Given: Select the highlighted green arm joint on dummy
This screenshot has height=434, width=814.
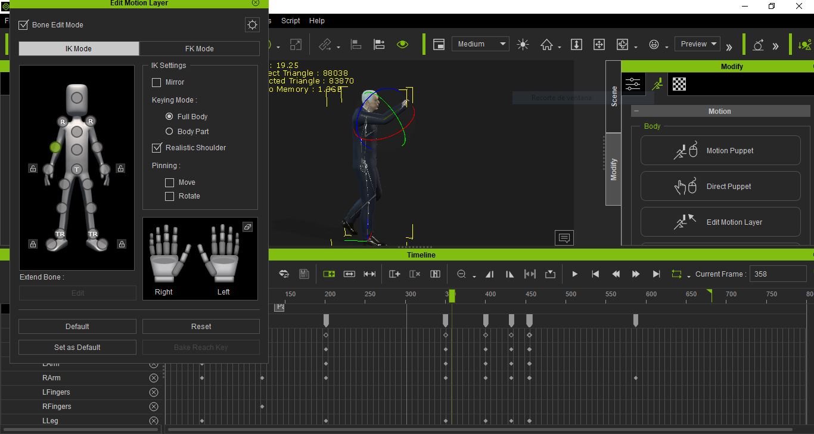Looking at the screenshot, I should pos(55,147).
